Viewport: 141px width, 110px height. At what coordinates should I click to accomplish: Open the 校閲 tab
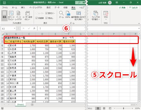point(65,8)
